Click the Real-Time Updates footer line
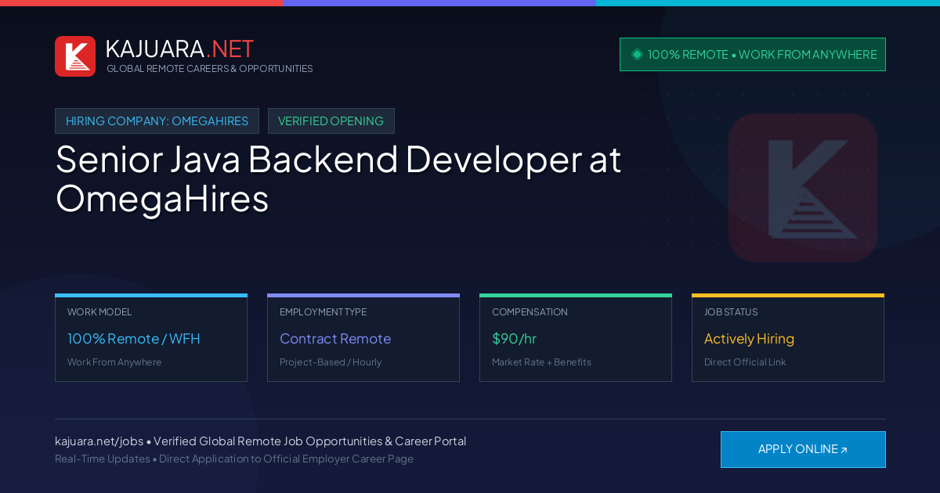This screenshot has width=940, height=493. 234,459
